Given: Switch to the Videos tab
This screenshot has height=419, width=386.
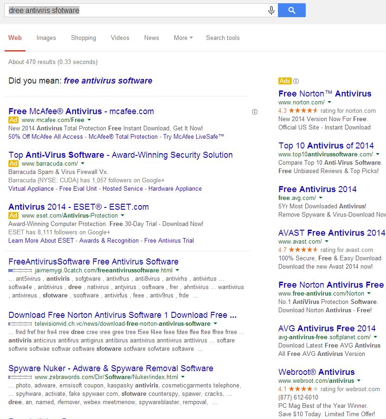Looking at the screenshot, I should click(120, 38).
